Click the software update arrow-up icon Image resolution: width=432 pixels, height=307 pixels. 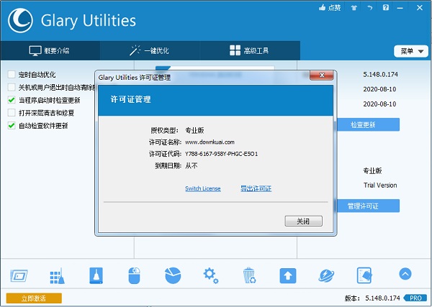(288, 275)
